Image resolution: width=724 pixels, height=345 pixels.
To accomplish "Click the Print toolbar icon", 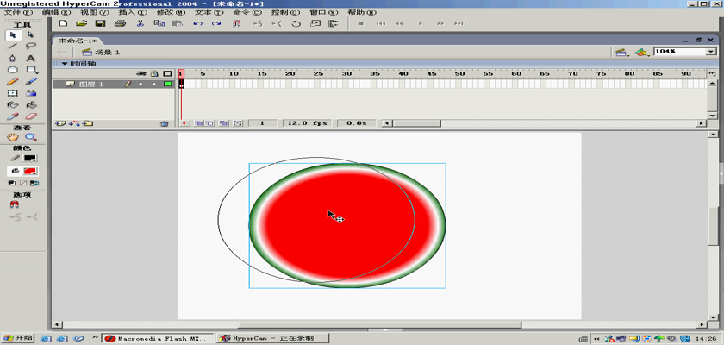I will (x=120, y=23).
